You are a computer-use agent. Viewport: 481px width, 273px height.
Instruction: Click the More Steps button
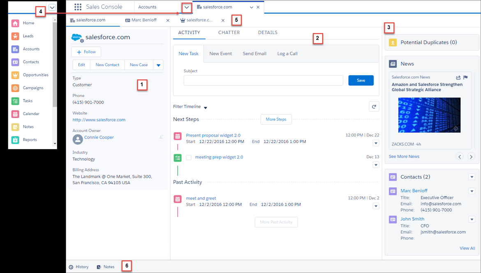[x=276, y=119]
